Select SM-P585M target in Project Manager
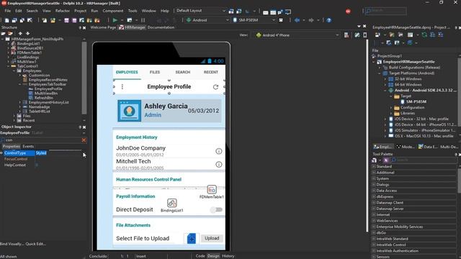This screenshot has height=259, width=461. [x=416, y=102]
